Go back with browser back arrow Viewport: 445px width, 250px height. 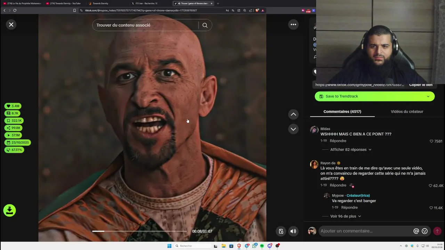coord(5,10)
